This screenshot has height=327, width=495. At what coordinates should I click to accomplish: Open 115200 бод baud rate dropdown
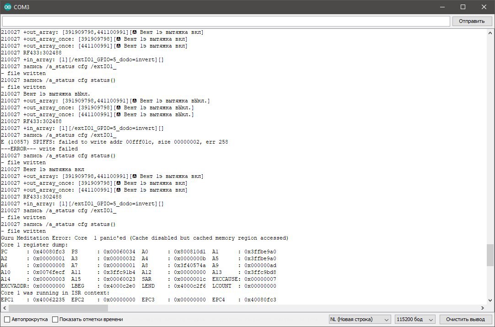(x=415, y=319)
